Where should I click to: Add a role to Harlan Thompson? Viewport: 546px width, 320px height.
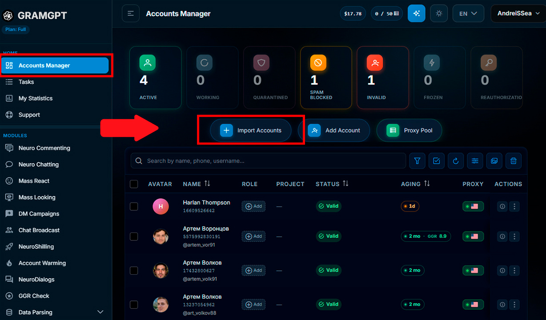coord(253,206)
